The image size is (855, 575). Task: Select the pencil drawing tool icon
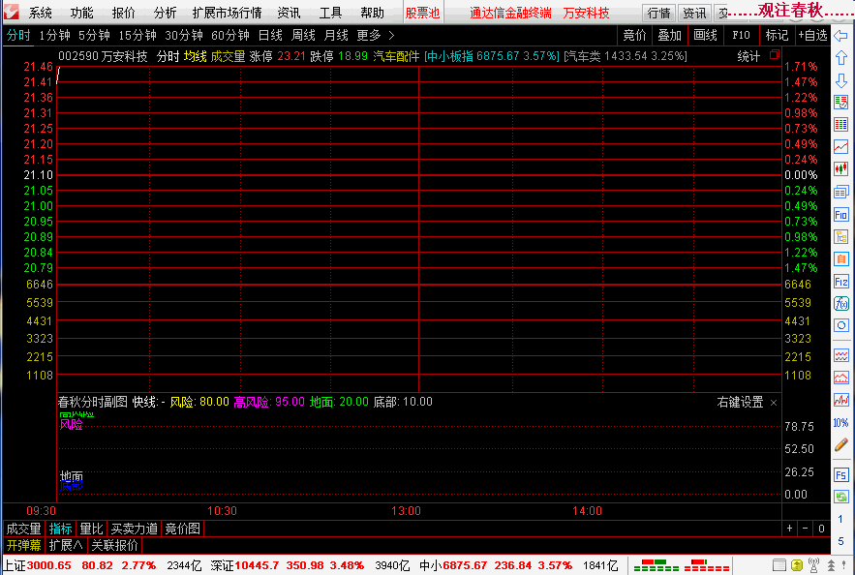pyautogui.click(x=840, y=445)
